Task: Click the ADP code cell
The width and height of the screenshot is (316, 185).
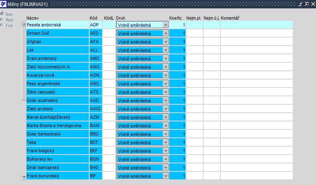Action: 96,25
